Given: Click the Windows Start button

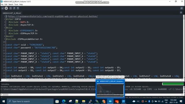Looking at the screenshot, I should pyautogui.click(x=3, y=101).
